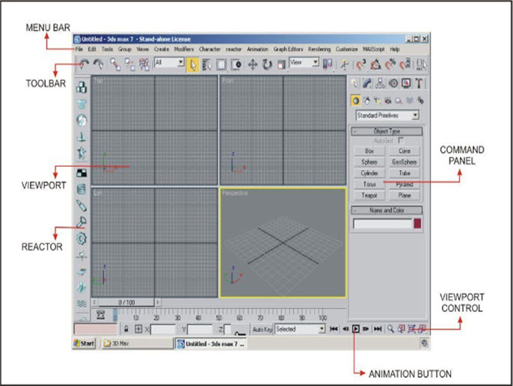
Task: Click the Windows Start button
Action: [85, 343]
